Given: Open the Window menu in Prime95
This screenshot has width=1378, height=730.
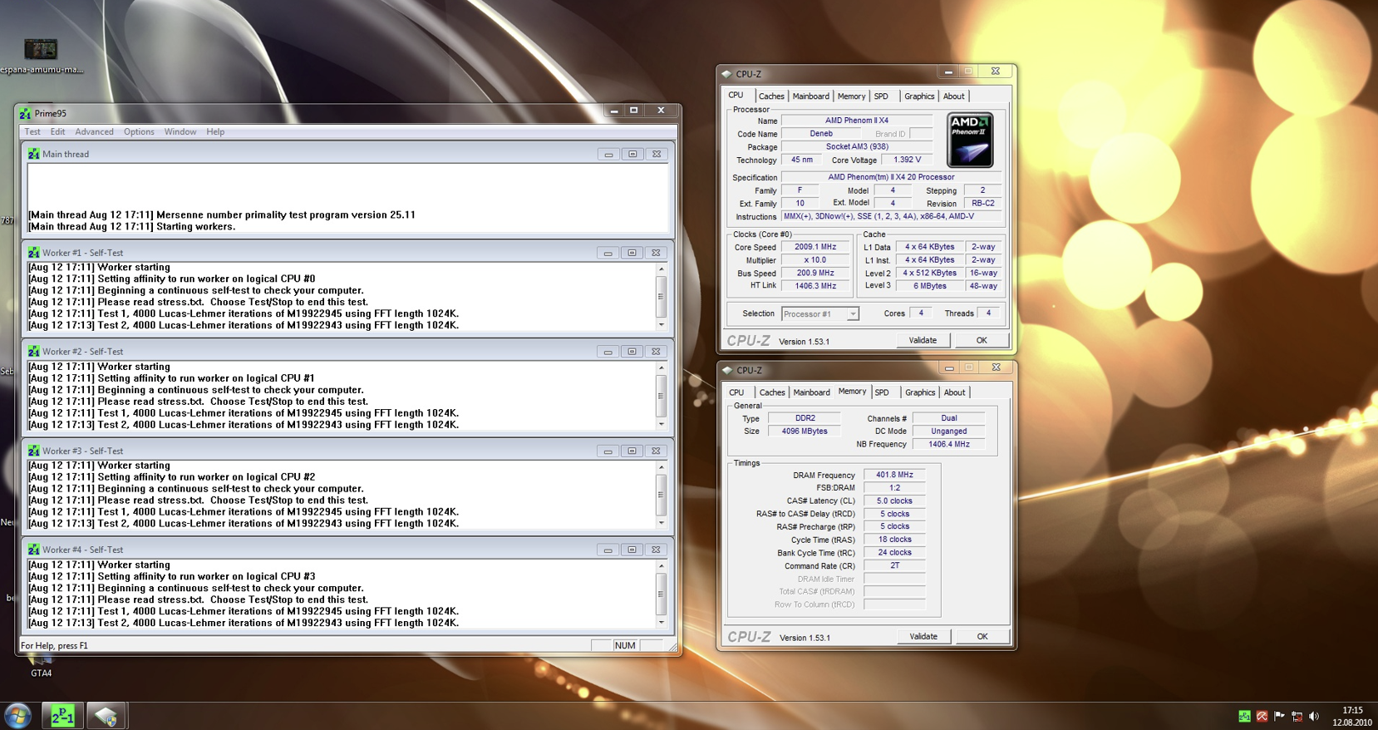Looking at the screenshot, I should pyautogui.click(x=180, y=131).
